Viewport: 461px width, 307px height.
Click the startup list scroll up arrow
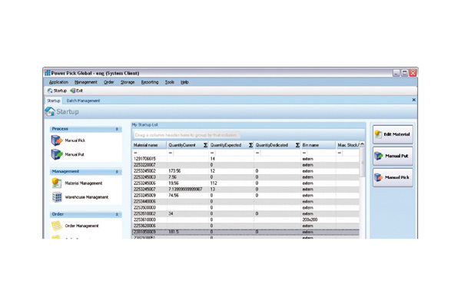click(x=362, y=144)
